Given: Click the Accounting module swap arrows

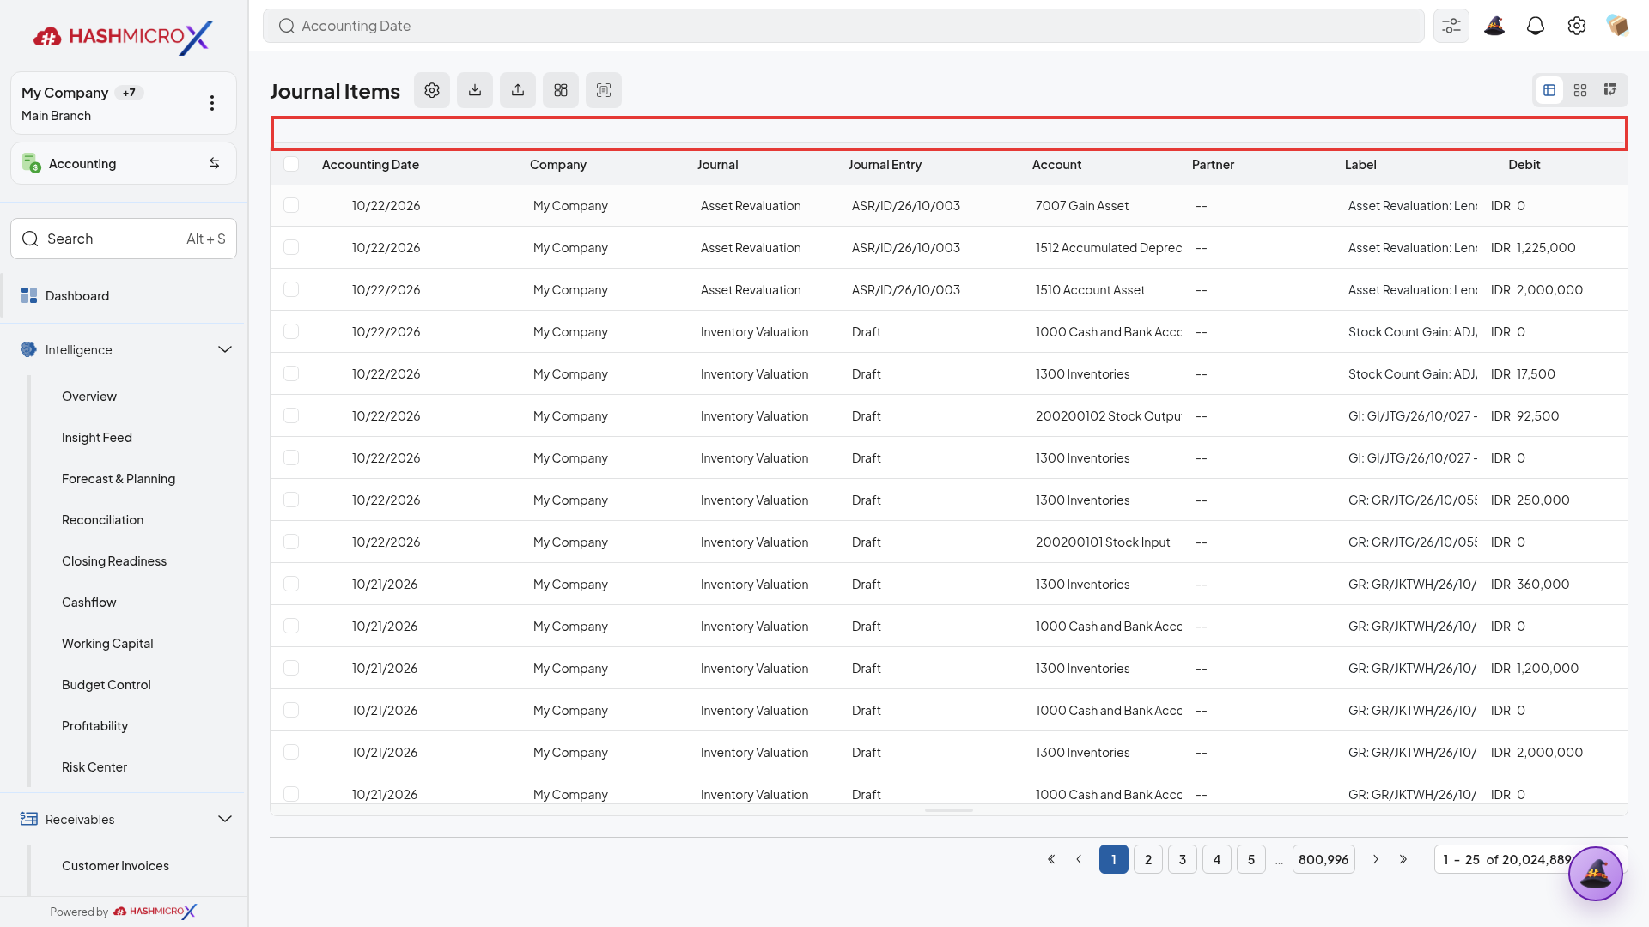Looking at the screenshot, I should click(x=215, y=163).
